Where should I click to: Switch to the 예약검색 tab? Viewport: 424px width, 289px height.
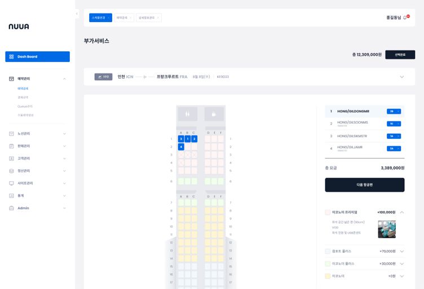124,17
